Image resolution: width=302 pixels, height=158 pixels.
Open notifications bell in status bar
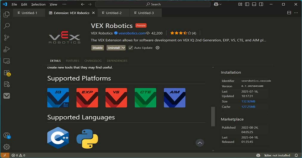(x=296, y=155)
